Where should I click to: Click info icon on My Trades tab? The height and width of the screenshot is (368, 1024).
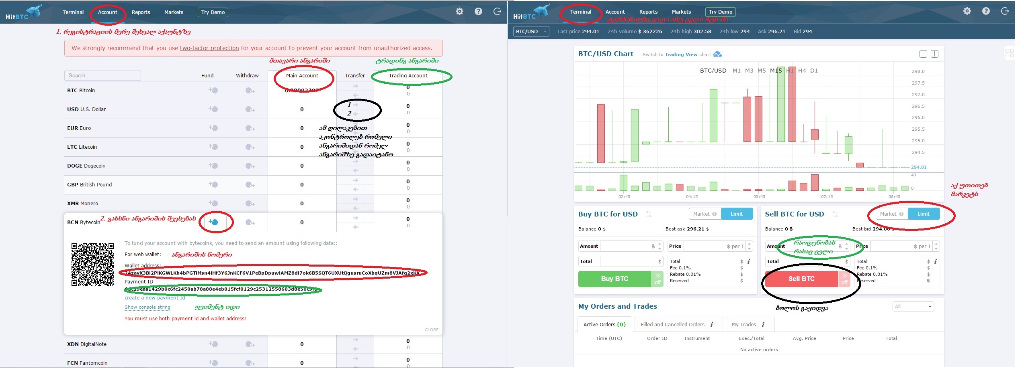[763, 324]
